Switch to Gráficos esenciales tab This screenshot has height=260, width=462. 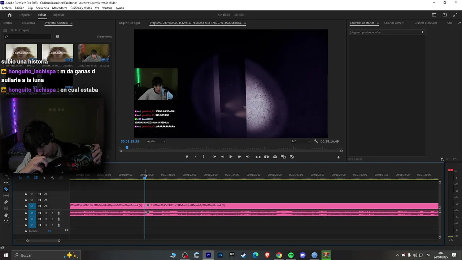(x=426, y=23)
